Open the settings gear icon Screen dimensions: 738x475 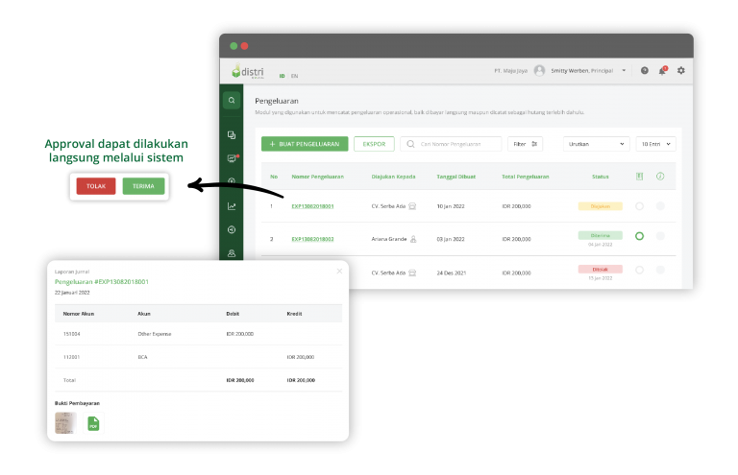pos(681,70)
